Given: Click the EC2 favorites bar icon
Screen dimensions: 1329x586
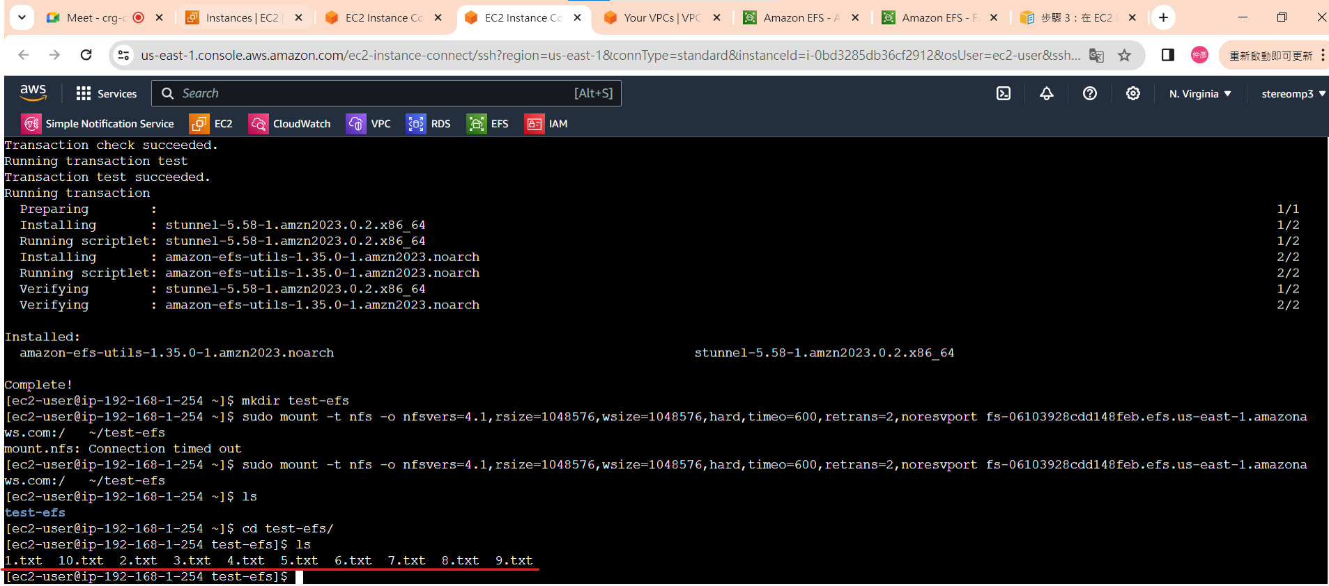Looking at the screenshot, I should pyautogui.click(x=199, y=124).
